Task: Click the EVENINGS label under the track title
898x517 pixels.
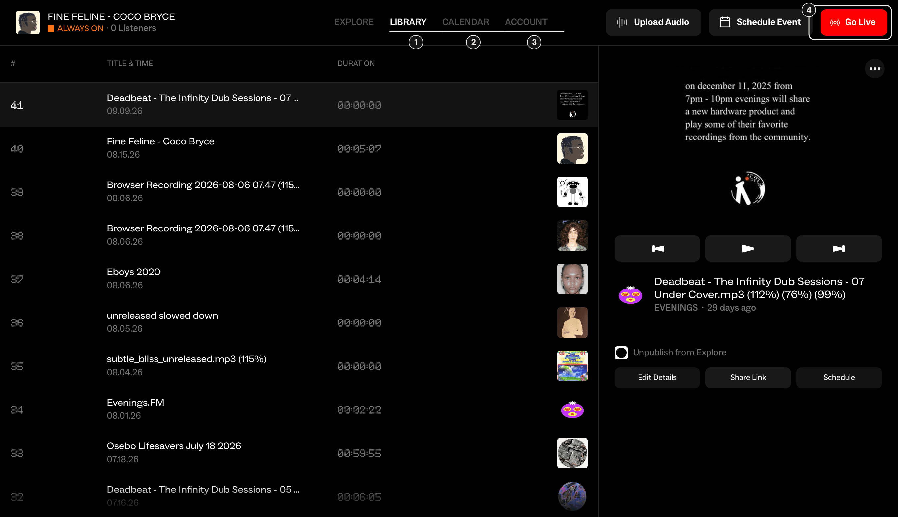Action: click(x=675, y=308)
